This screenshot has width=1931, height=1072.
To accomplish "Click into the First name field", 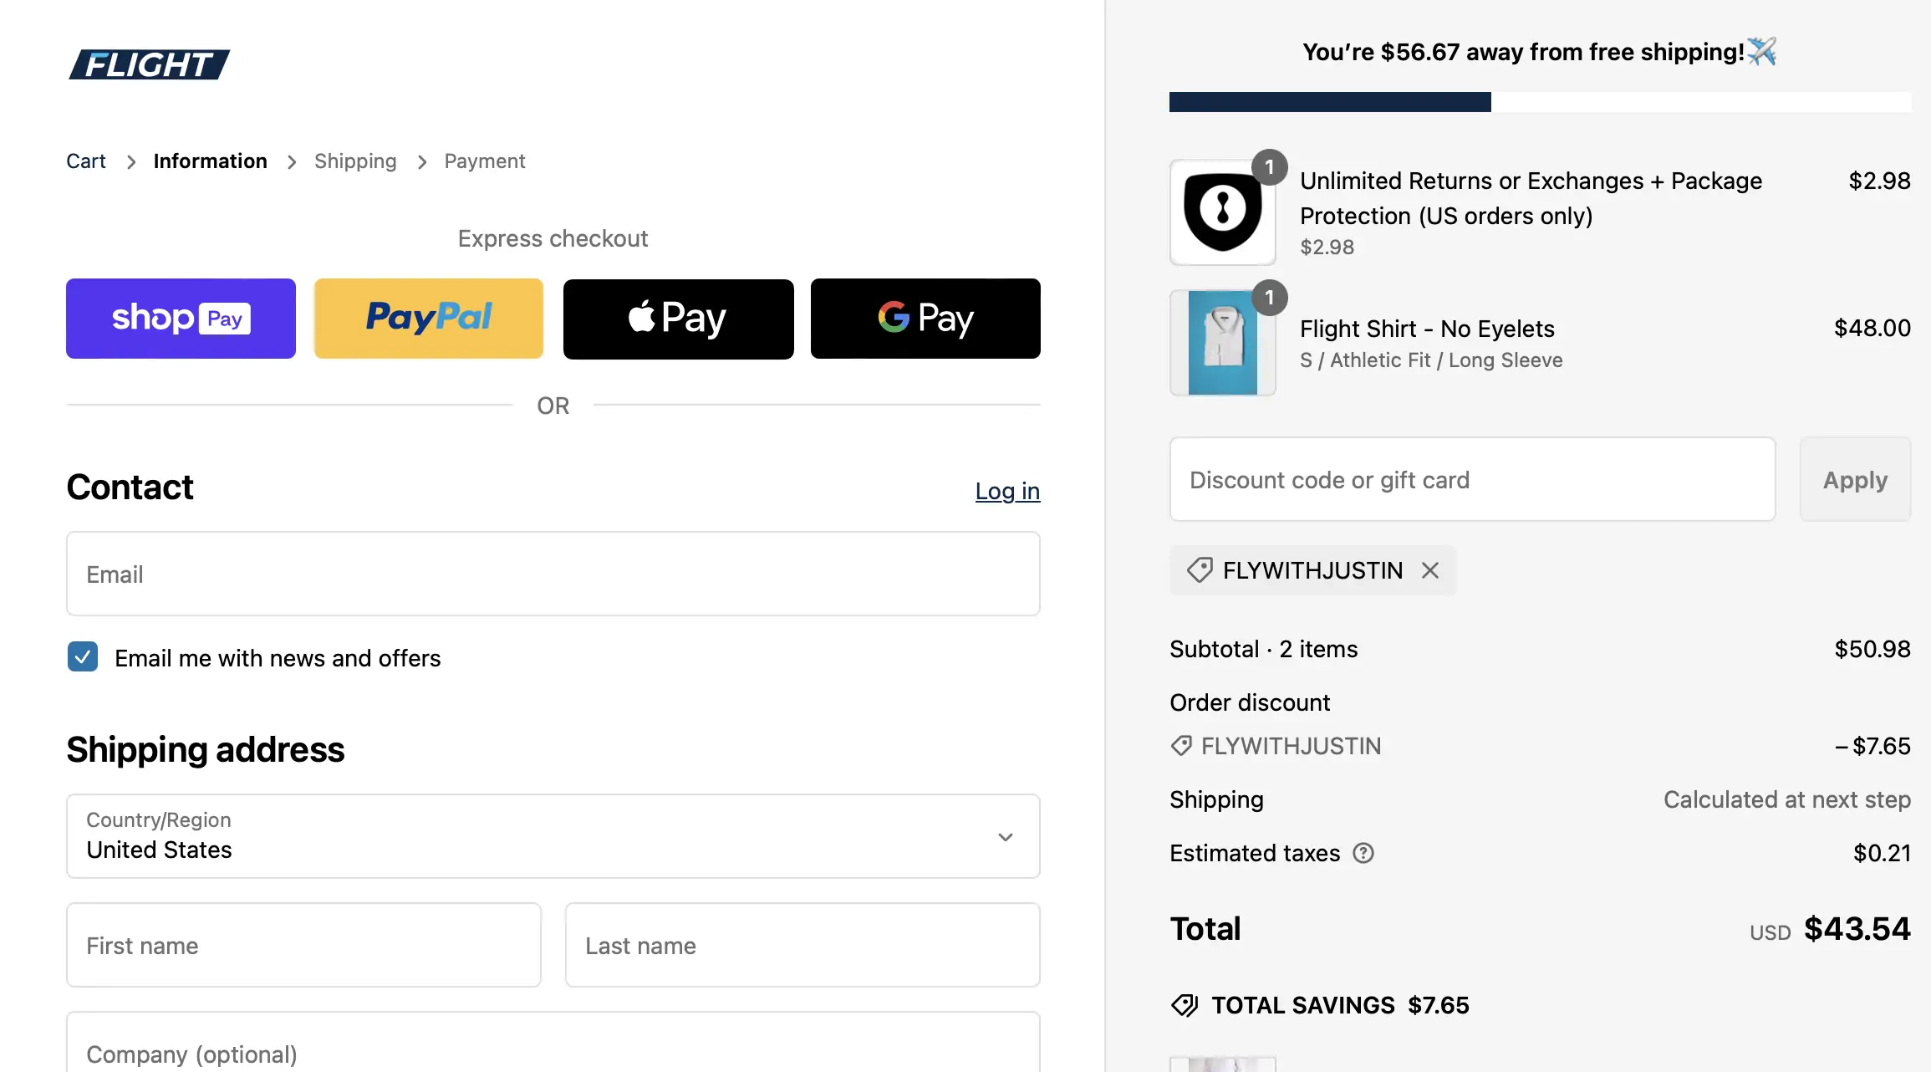I will click(303, 945).
